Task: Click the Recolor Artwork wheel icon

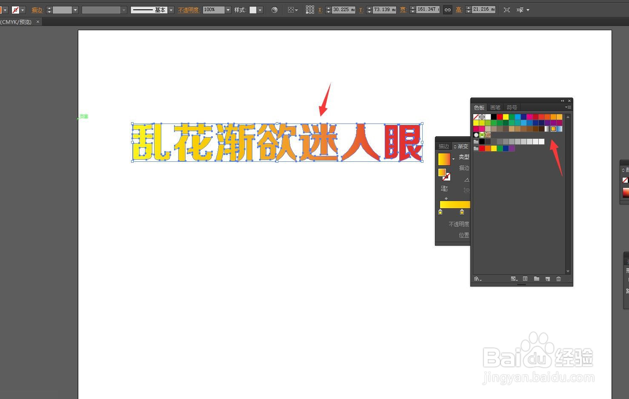Action: point(274,10)
